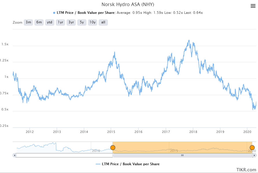This screenshot has height=173, width=258.
Task: Click the 2019 x-axis label
Action: [220, 132]
